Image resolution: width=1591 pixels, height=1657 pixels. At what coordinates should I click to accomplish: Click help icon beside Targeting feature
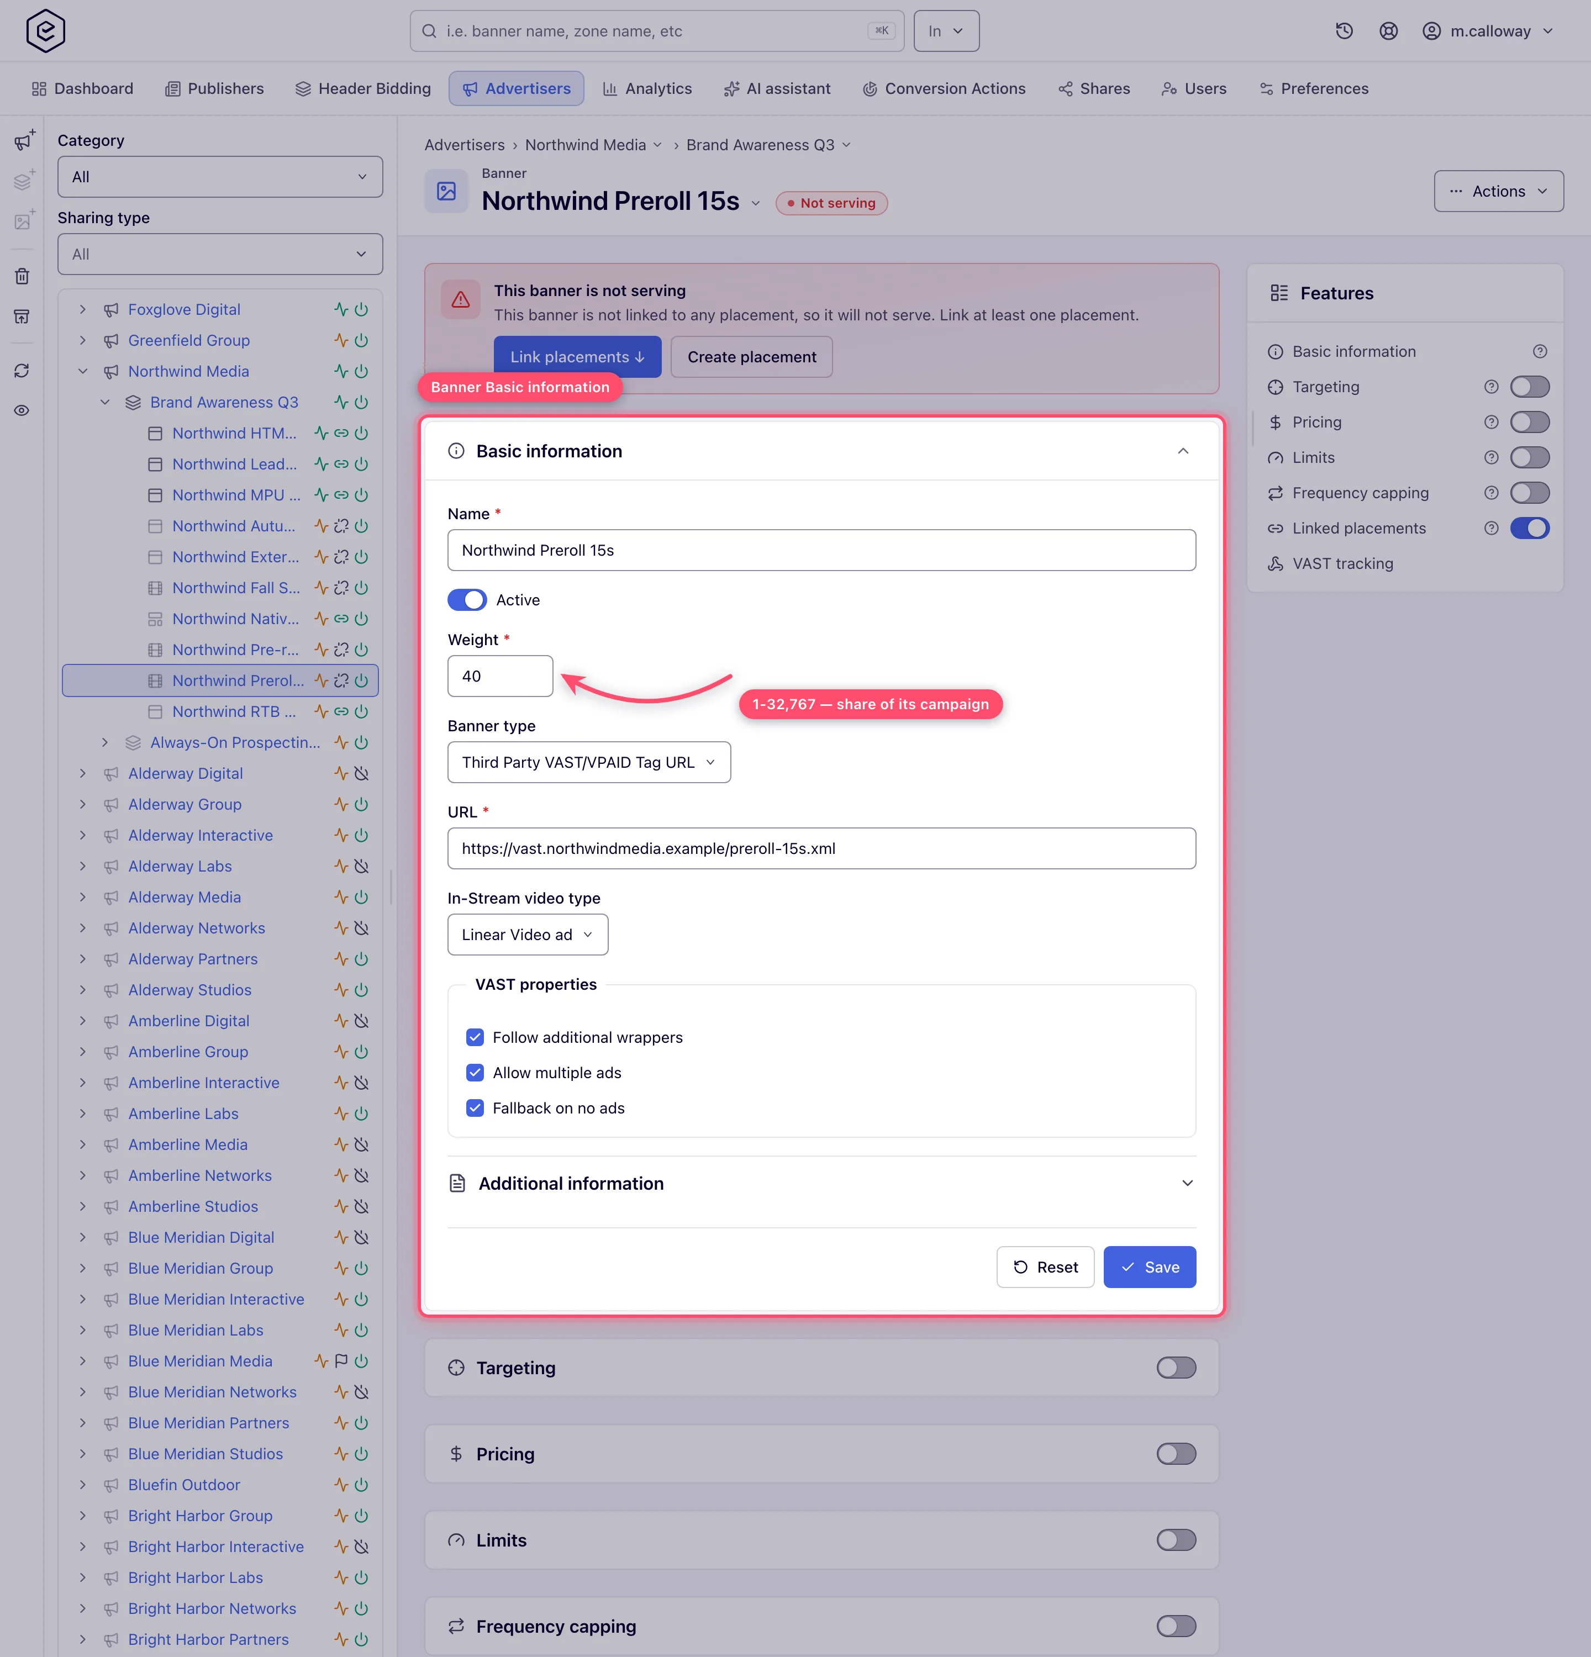coord(1491,387)
